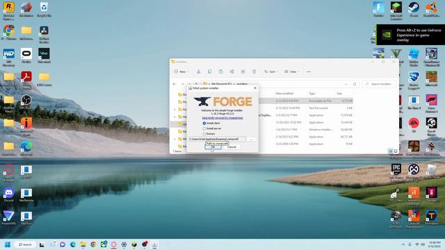Open the New menu in File Explorer
This screenshot has height=250, width=445.
[181, 72]
